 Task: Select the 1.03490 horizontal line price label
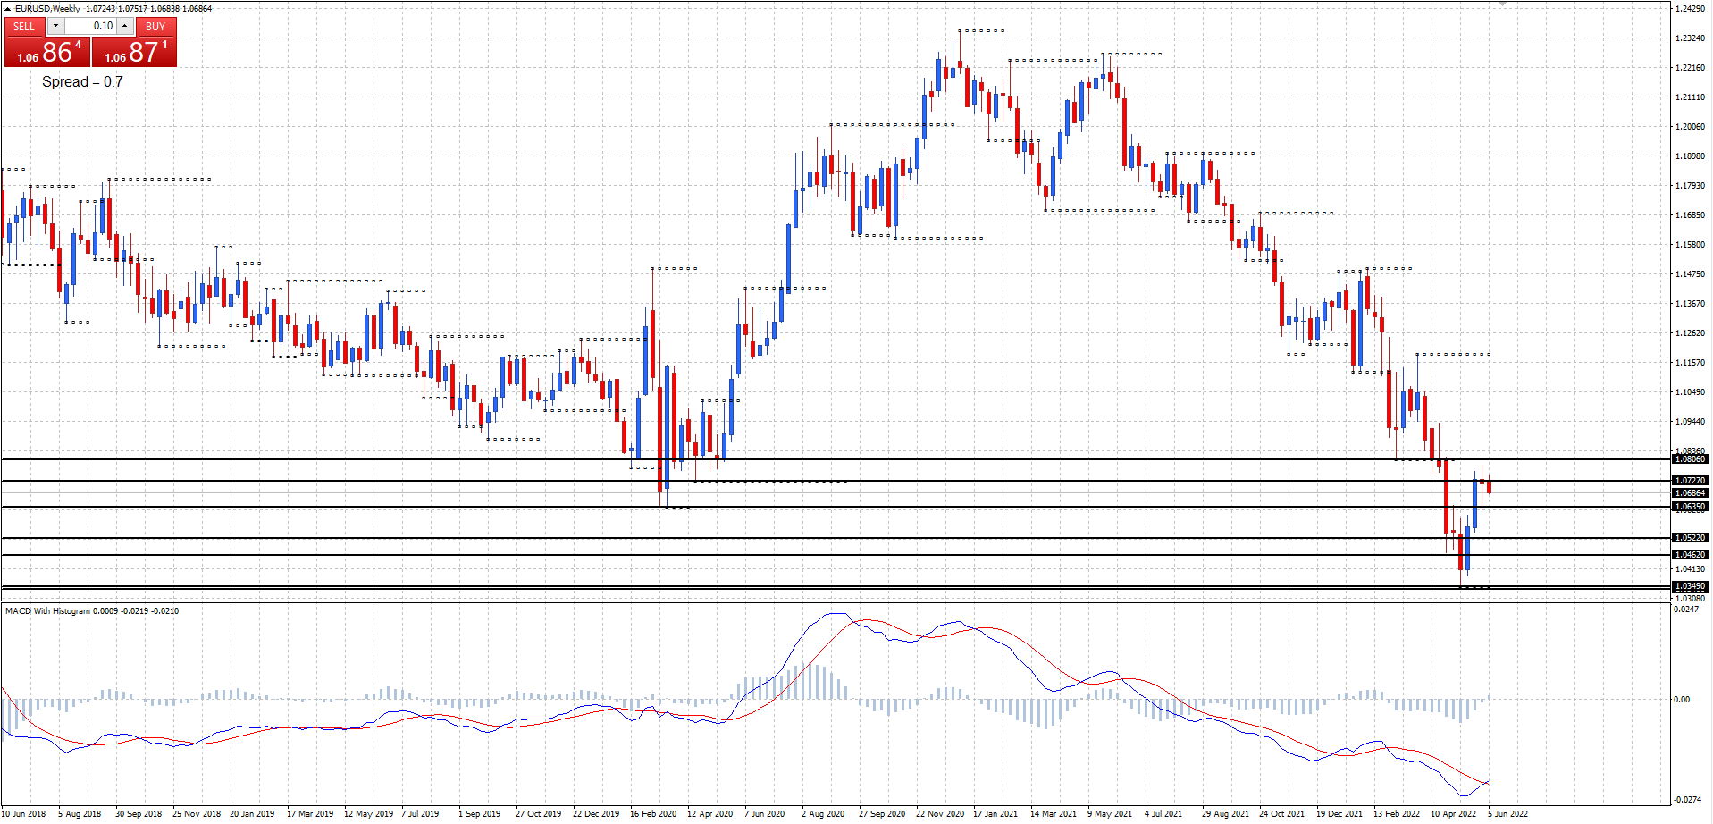[1690, 587]
